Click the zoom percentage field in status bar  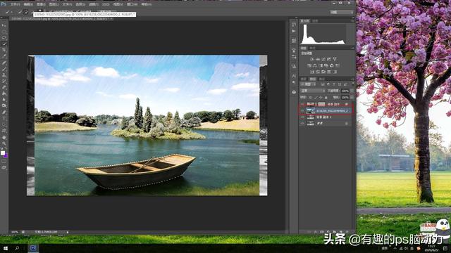(14, 232)
